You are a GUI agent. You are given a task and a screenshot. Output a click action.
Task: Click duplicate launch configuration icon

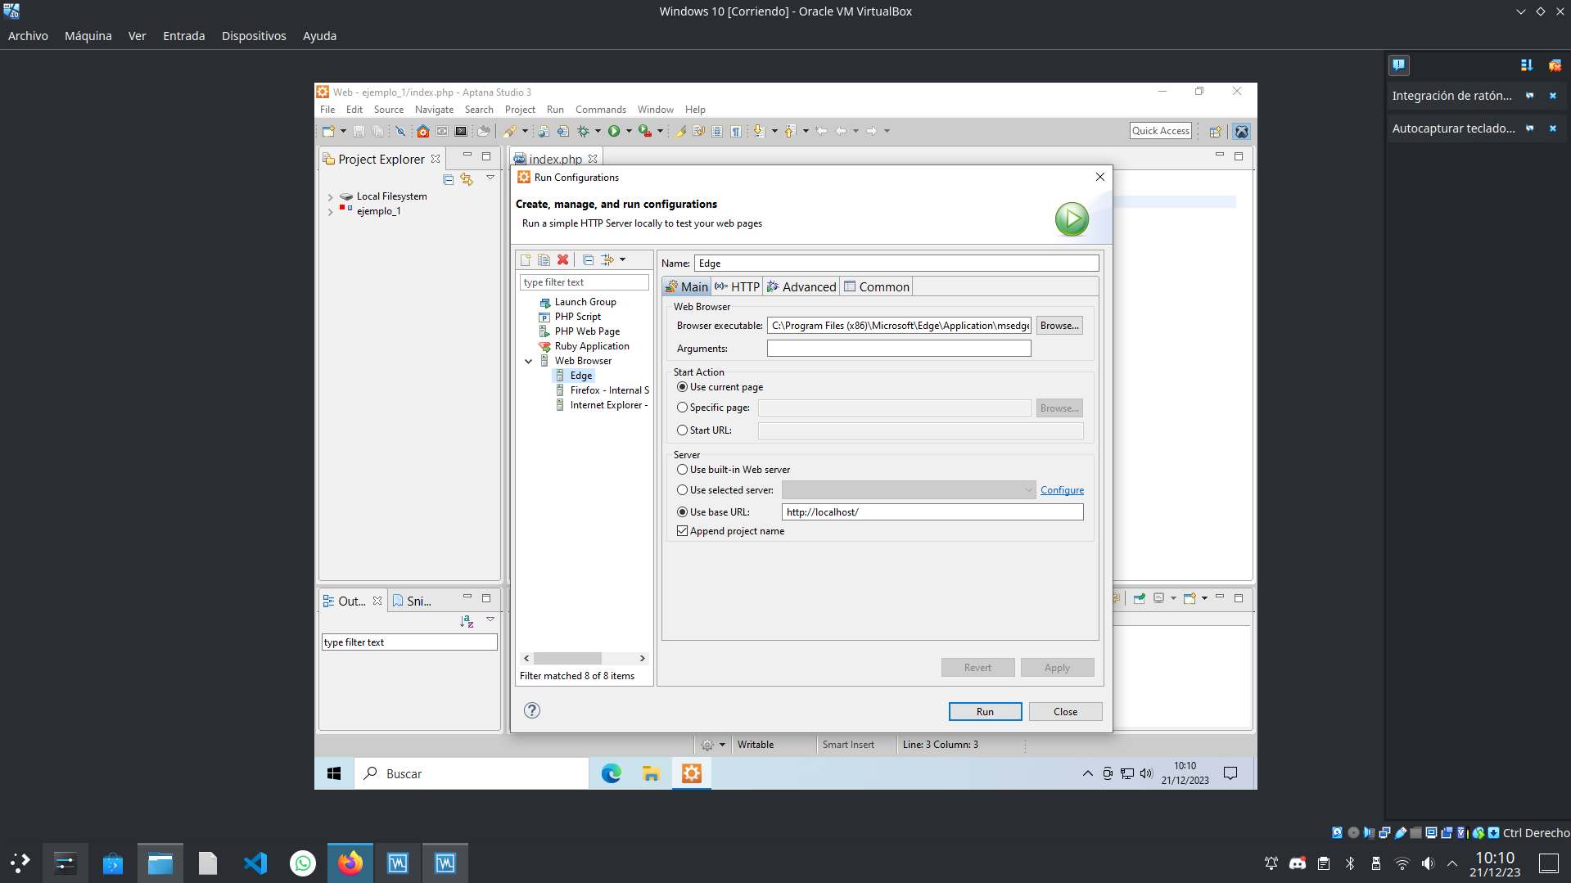click(544, 259)
